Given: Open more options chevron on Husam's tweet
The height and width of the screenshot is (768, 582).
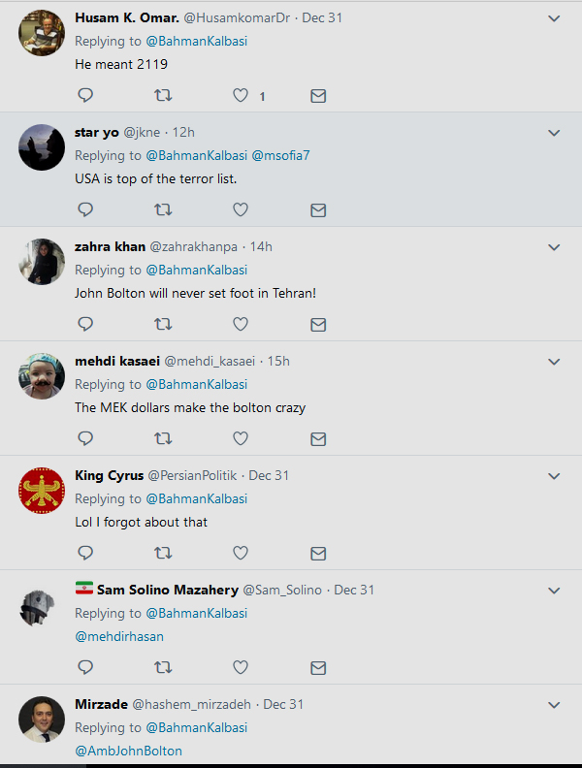Looking at the screenshot, I should (x=554, y=18).
